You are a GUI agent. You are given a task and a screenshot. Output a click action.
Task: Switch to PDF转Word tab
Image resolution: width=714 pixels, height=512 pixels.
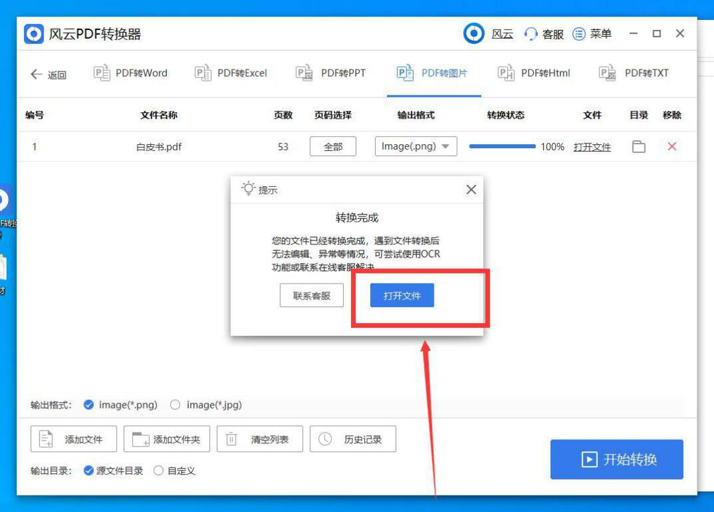131,73
